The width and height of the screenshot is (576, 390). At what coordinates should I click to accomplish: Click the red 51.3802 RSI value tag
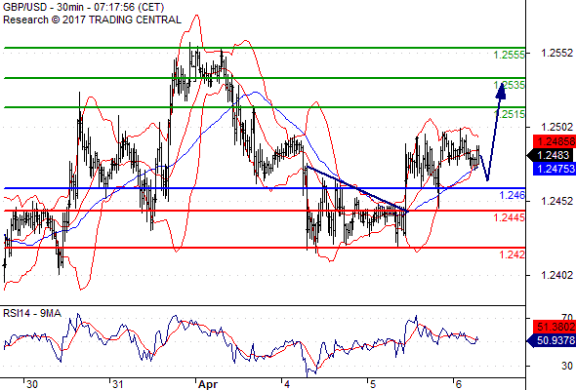[555, 327]
